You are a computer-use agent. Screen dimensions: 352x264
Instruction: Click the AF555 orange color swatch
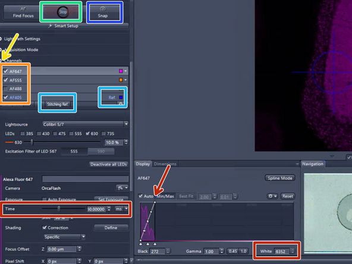[x=121, y=80]
